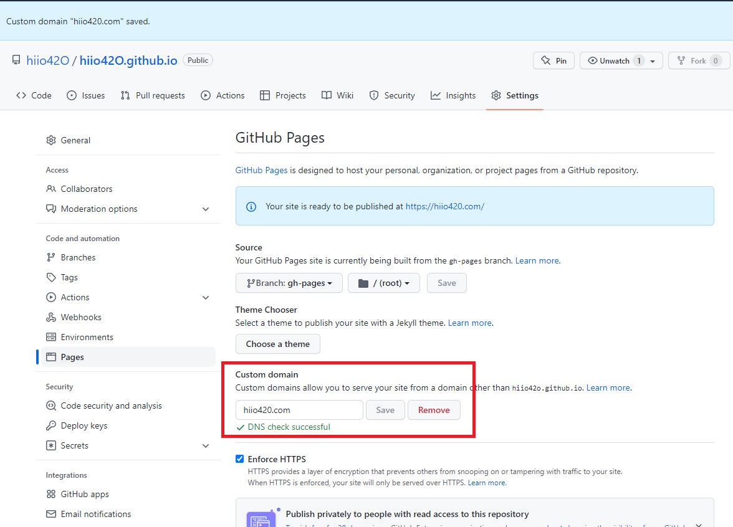Click the General sidebar gear icon
733x527 pixels.
point(51,140)
